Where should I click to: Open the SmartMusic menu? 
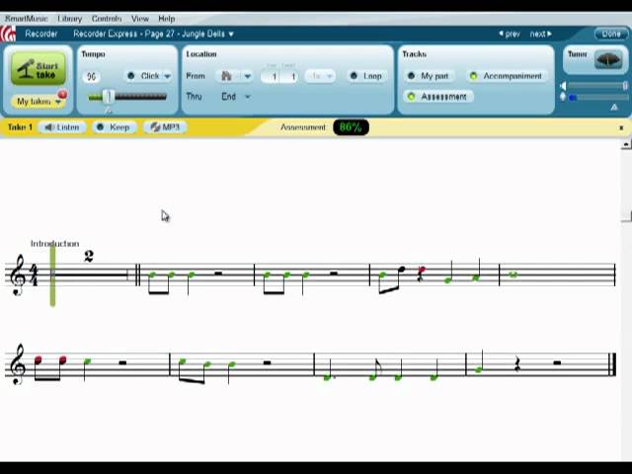click(27, 19)
